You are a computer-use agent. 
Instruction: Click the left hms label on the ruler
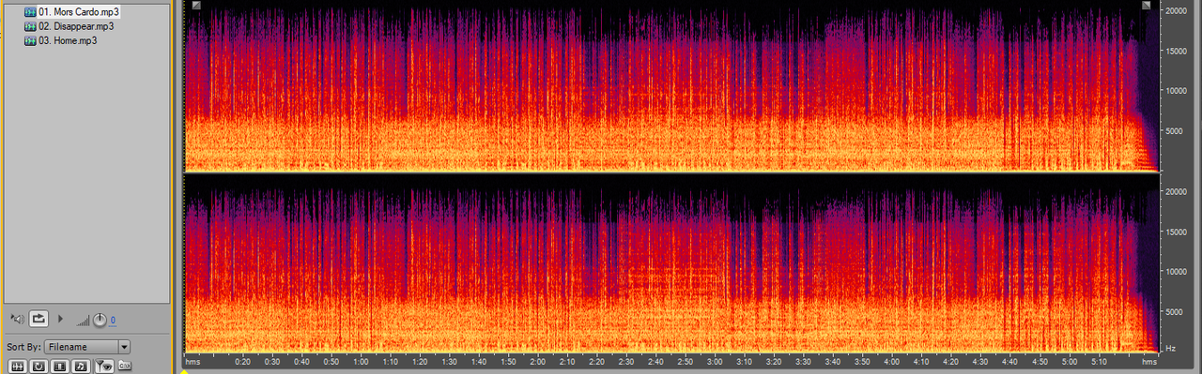193,362
